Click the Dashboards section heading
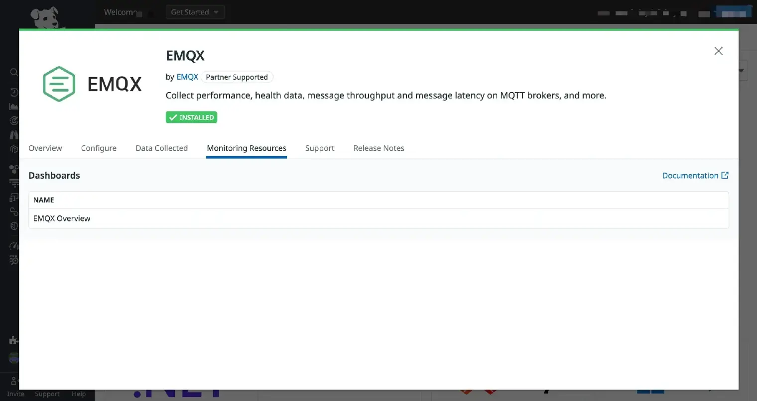This screenshot has height=401, width=757. point(54,176)
